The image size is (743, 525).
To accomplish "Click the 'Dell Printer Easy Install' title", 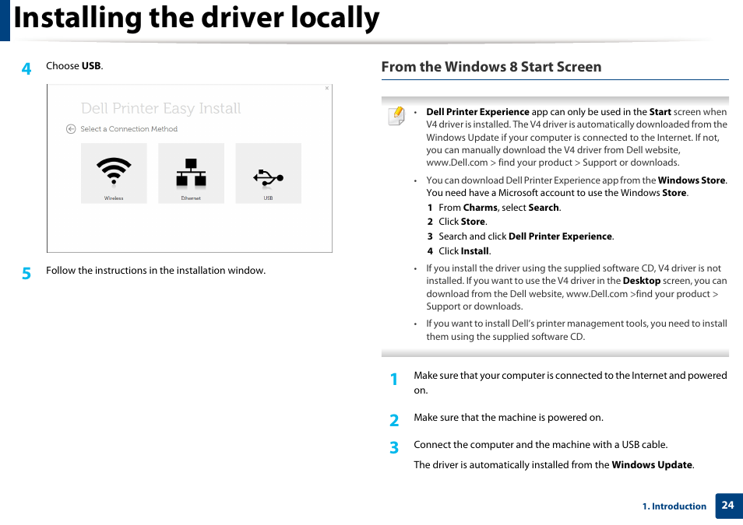I will coord(160,108).
